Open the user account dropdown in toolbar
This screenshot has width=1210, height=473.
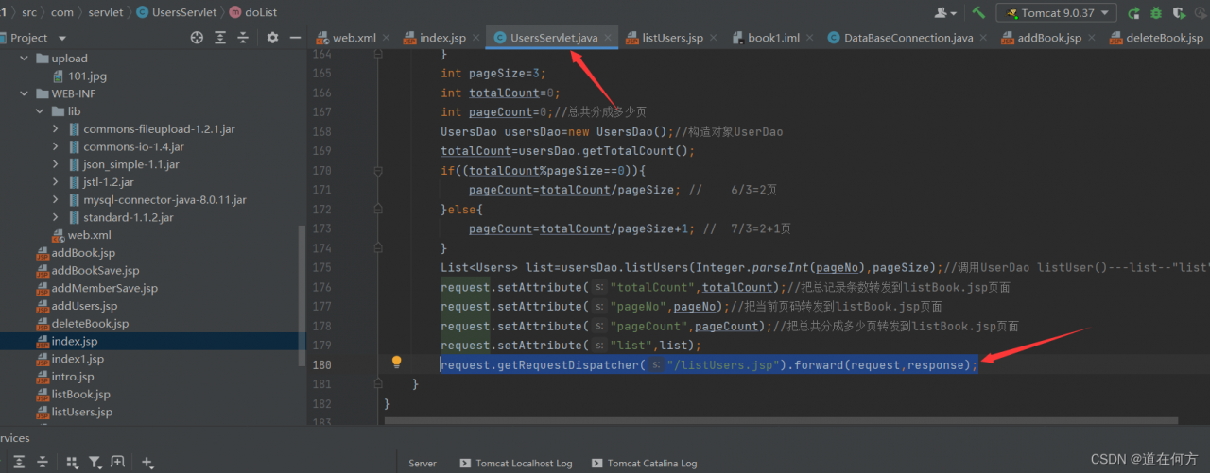[x=945, y=13]
